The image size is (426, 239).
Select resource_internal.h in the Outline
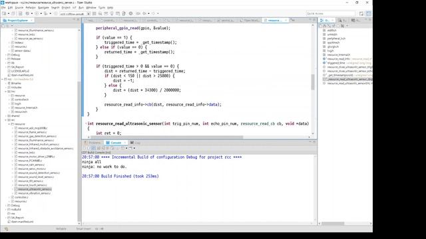coord(339,54)
